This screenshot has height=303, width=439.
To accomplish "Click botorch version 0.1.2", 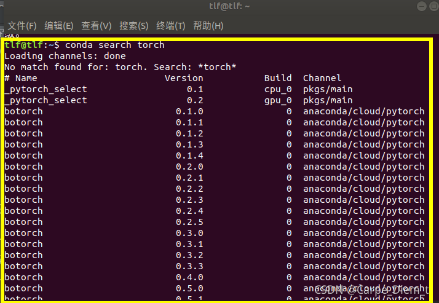I will point(189,133).
